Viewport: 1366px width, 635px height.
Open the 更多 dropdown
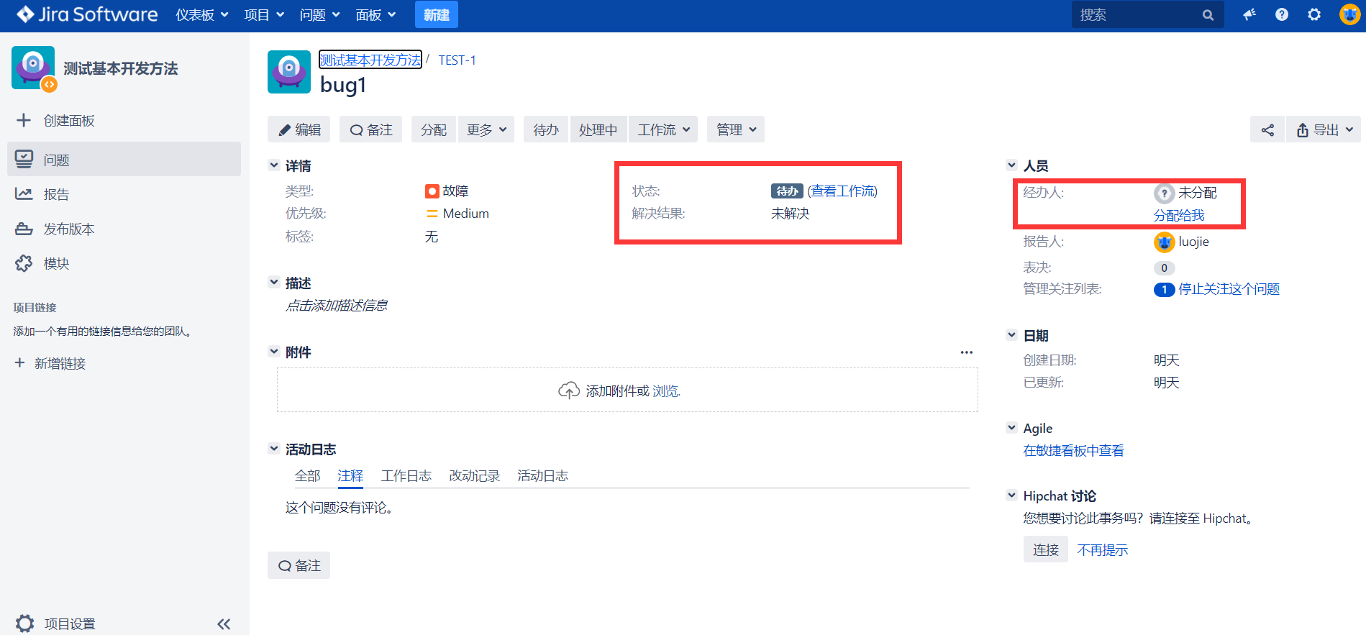tap(486, 130)
